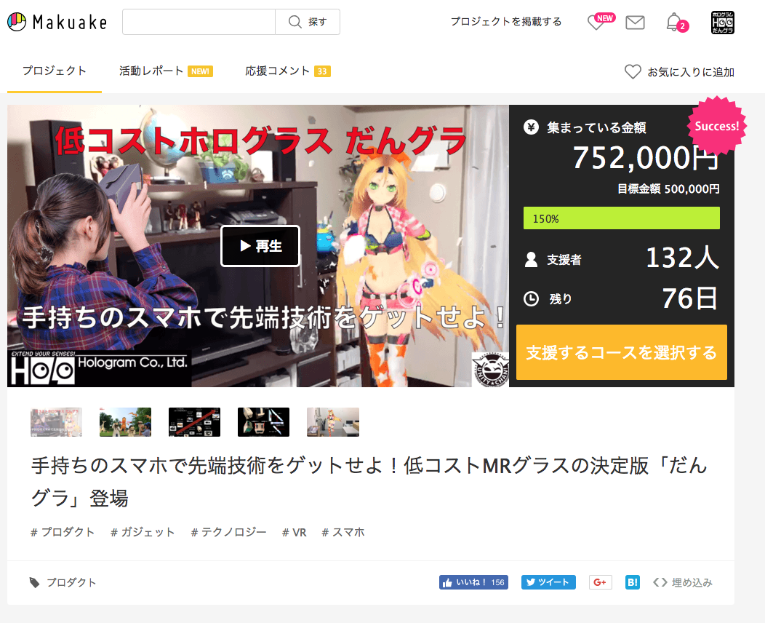
Task: Click the 150% funding progress bar
Action: [622, 218]
